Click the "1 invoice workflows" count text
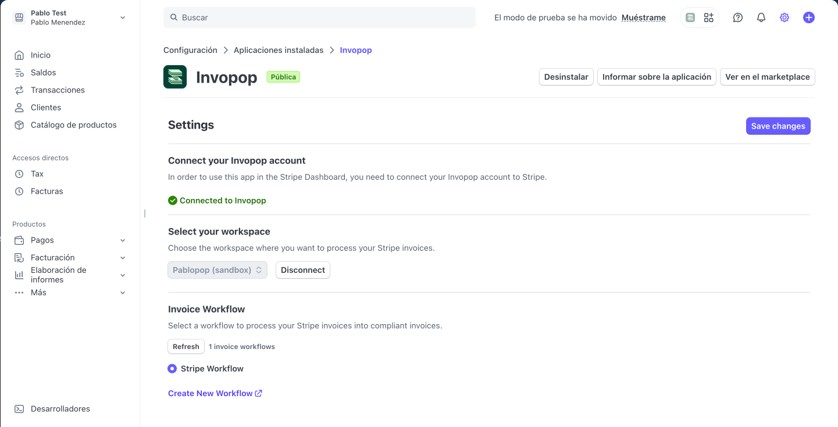The width and height of the screenshot is (838, 427). point(242,347)
